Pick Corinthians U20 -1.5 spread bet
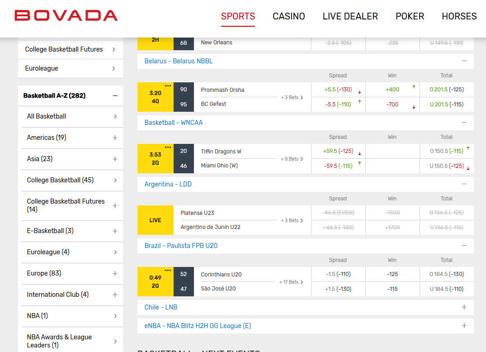Image resolution: width=486 pixels, height=352 pixels. [x=338, y=274]
